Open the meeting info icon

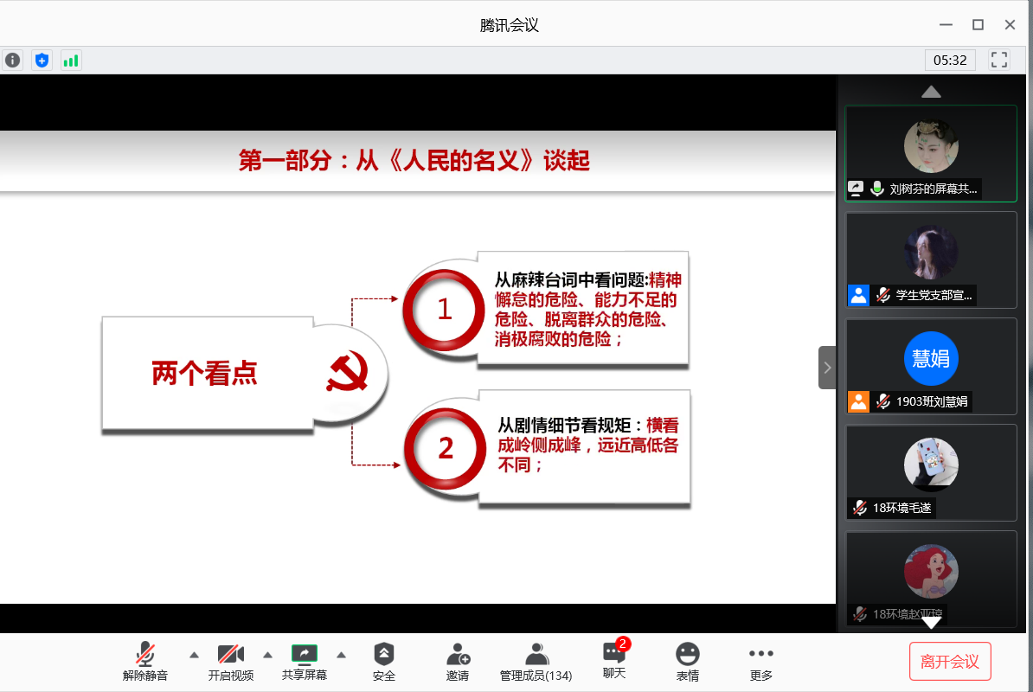coord(13,60)
